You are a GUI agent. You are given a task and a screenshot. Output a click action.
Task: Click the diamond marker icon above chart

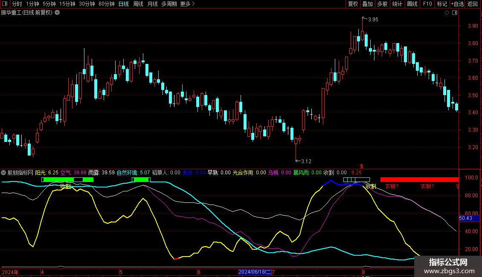(447, 13)
